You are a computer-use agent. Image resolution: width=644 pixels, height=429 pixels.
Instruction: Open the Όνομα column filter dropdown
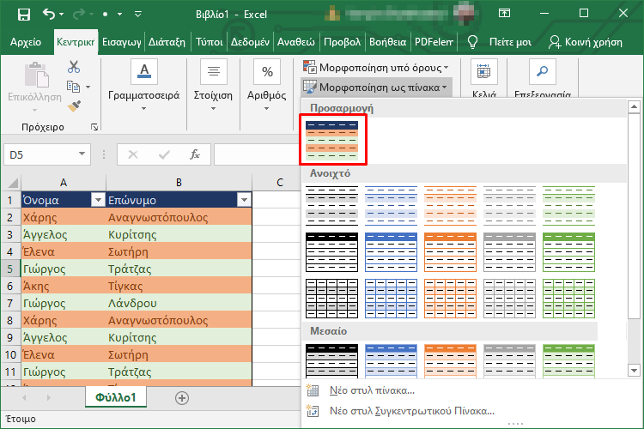pyautogui.click(x=98, y=200)
